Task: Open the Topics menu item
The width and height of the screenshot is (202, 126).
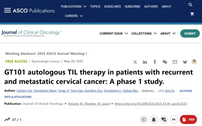Action: tap(95, 7)
